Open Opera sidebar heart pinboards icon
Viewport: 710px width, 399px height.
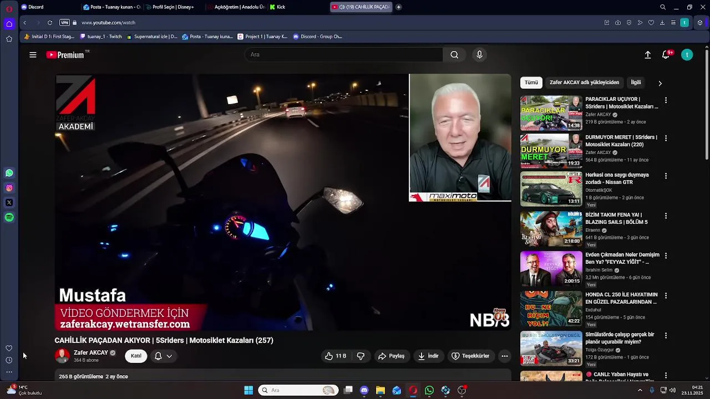9,348
